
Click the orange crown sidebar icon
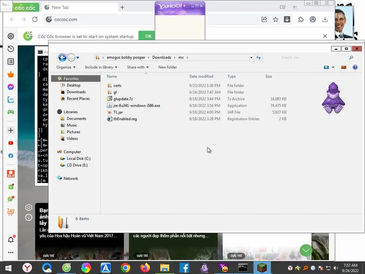tap(11, 74)
